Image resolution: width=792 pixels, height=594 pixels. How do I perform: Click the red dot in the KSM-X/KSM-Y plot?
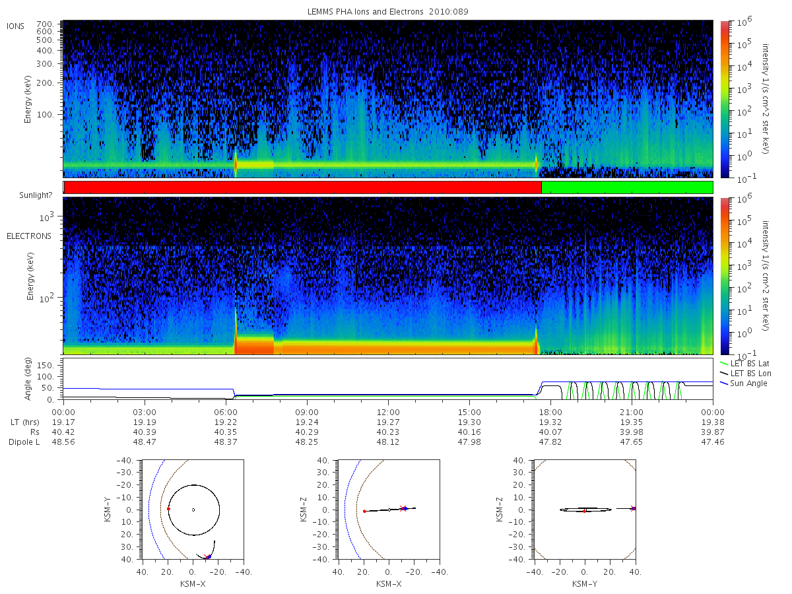pyautogui.click(x=168, y=509)
